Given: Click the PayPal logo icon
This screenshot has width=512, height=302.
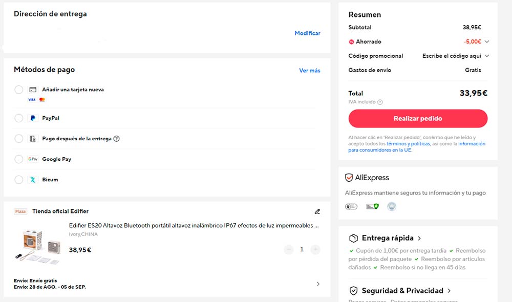Looking at the screenshot, I should pos(33,118).
